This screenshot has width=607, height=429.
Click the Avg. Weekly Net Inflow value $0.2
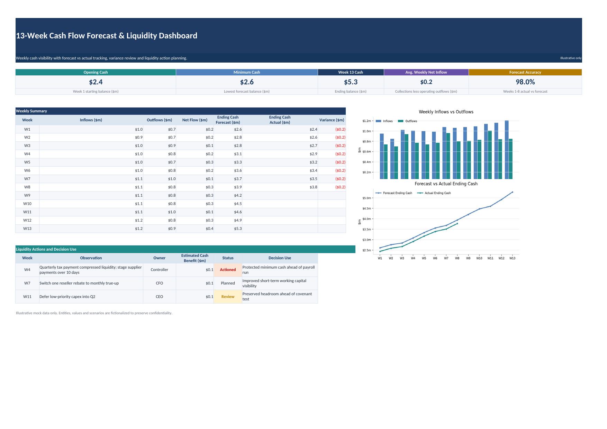[x=426, y=82]
